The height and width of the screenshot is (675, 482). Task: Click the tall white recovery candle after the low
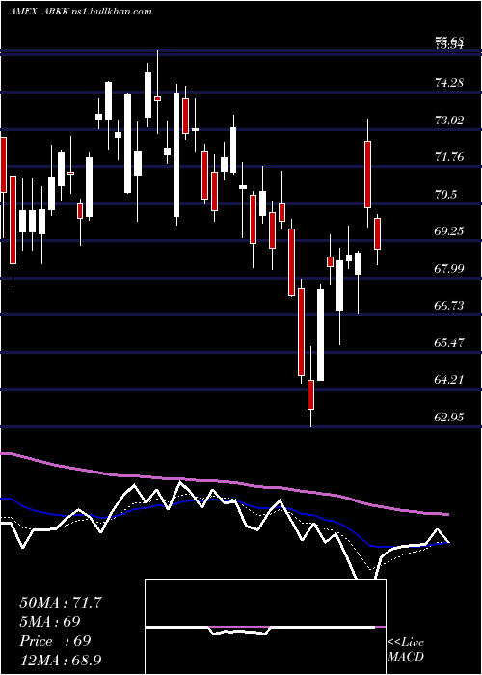click(x=320, y=335)
